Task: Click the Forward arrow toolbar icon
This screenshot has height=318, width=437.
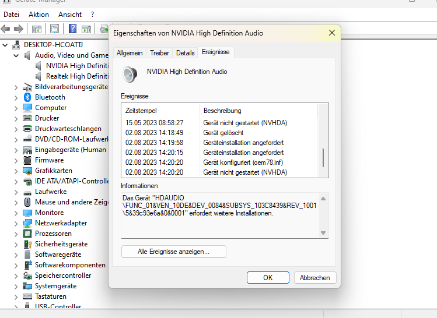Action: [19, 29]
